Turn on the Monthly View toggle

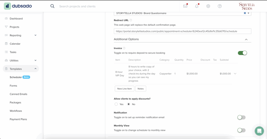click(241, 130)
